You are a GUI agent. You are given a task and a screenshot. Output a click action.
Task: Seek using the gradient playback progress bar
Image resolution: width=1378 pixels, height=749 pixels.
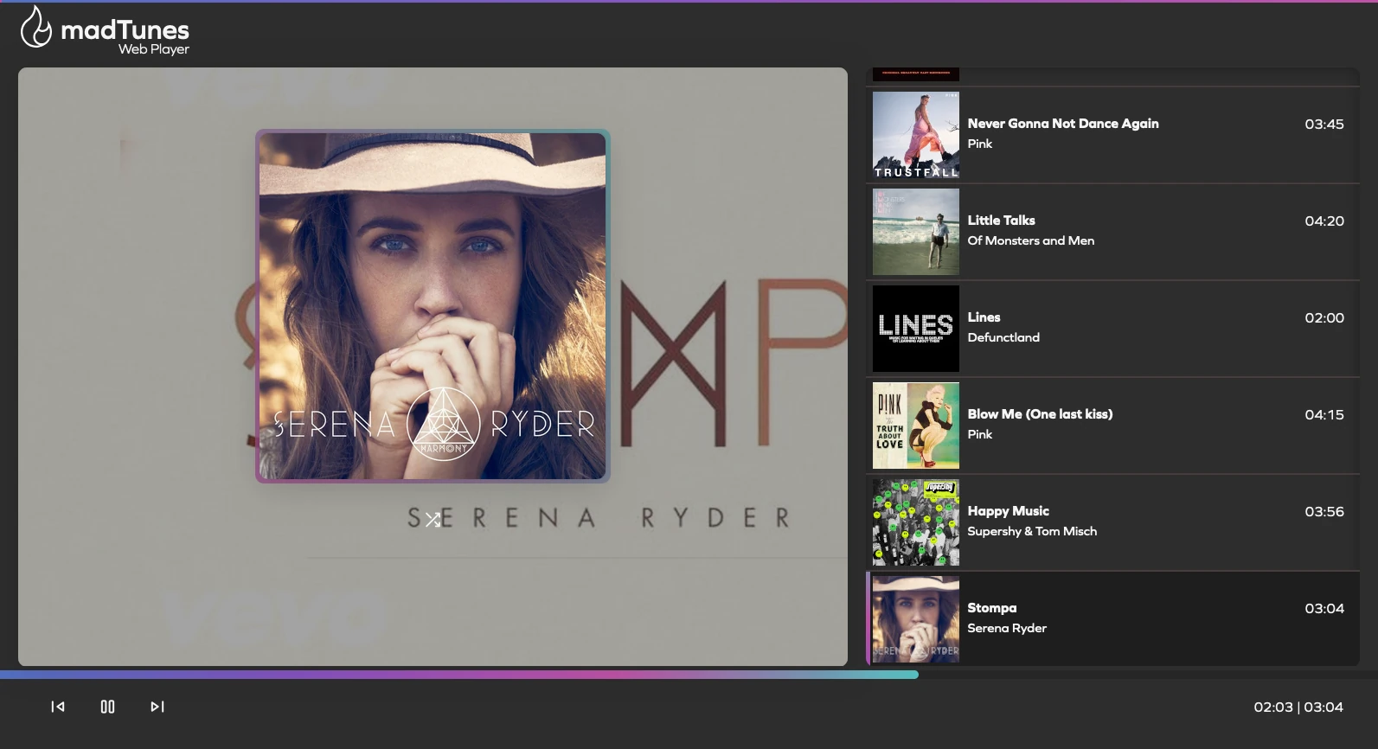pyautogui.click(x=458, y=675)
